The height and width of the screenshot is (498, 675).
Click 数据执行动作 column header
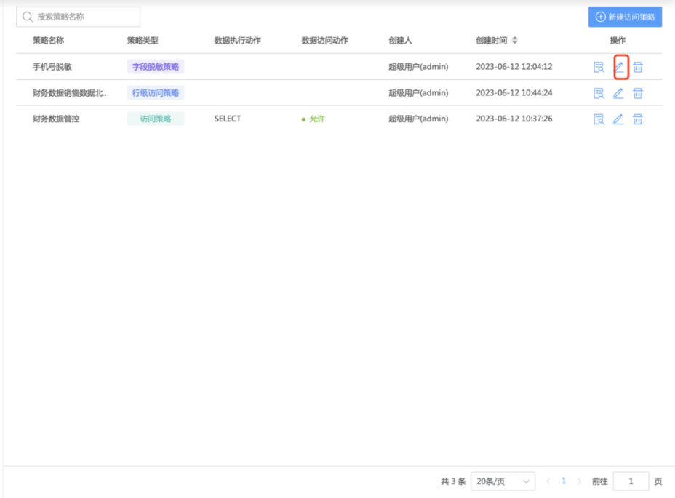pos(238,41)
